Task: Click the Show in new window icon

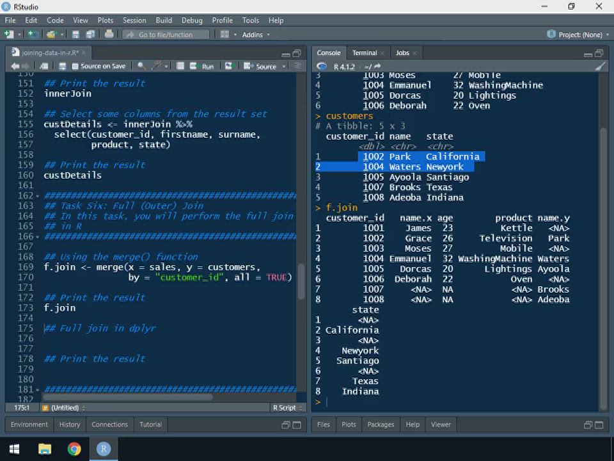Action: click(x=44, y=66)
